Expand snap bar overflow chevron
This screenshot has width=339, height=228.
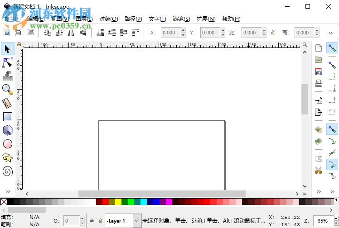click(x=332, y=191)
